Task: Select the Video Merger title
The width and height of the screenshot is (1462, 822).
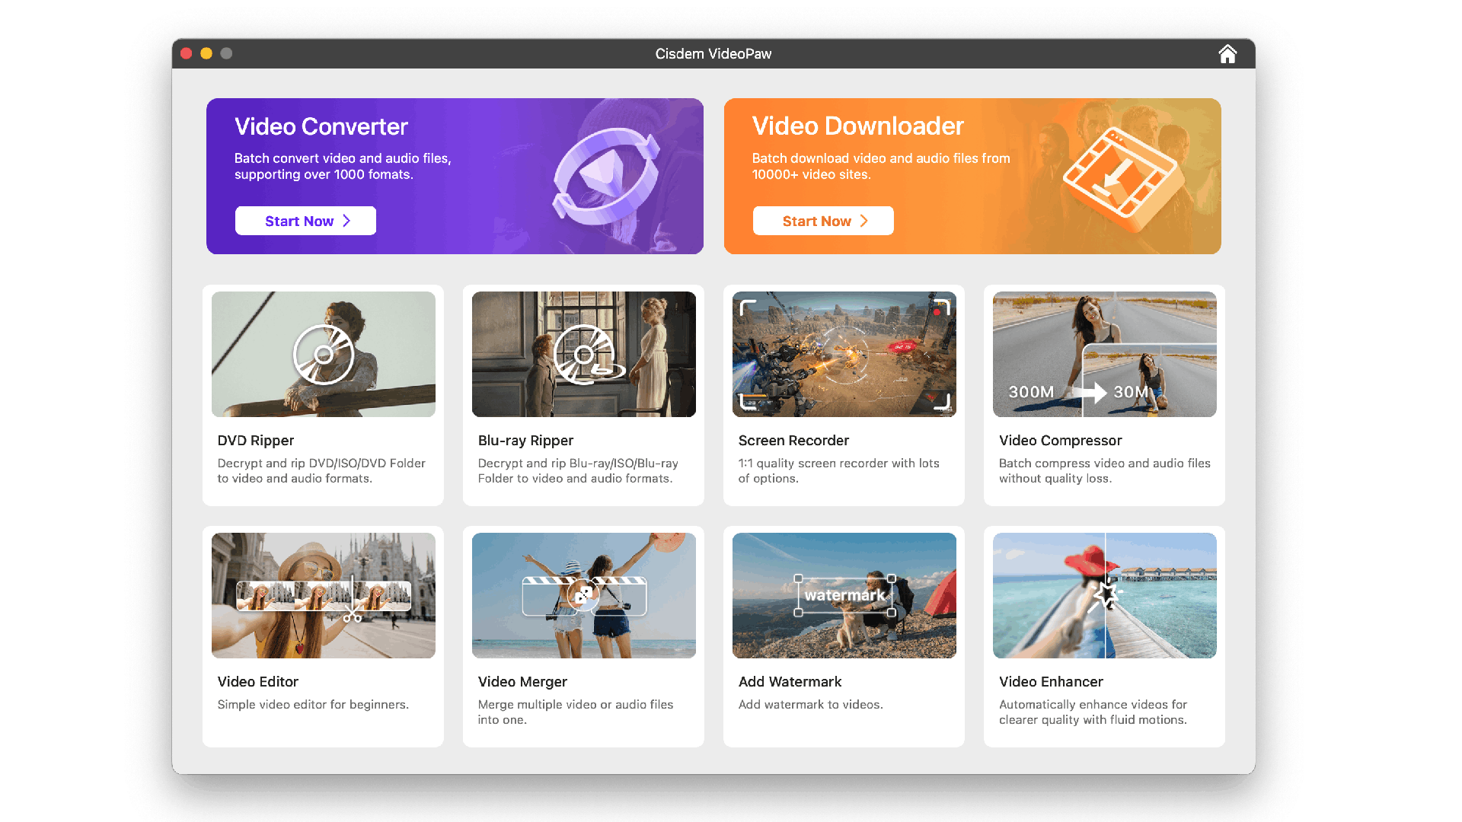Action: [x=522, y=682]
